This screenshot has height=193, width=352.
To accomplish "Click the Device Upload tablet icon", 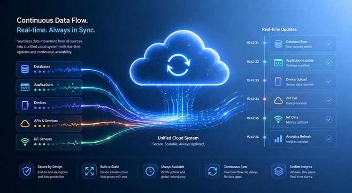I will click(x=278, y=82).
